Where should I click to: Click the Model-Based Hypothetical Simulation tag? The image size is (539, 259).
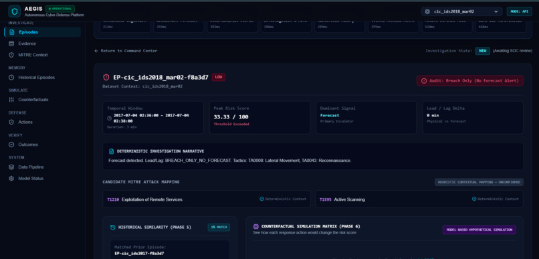point(479,230)
